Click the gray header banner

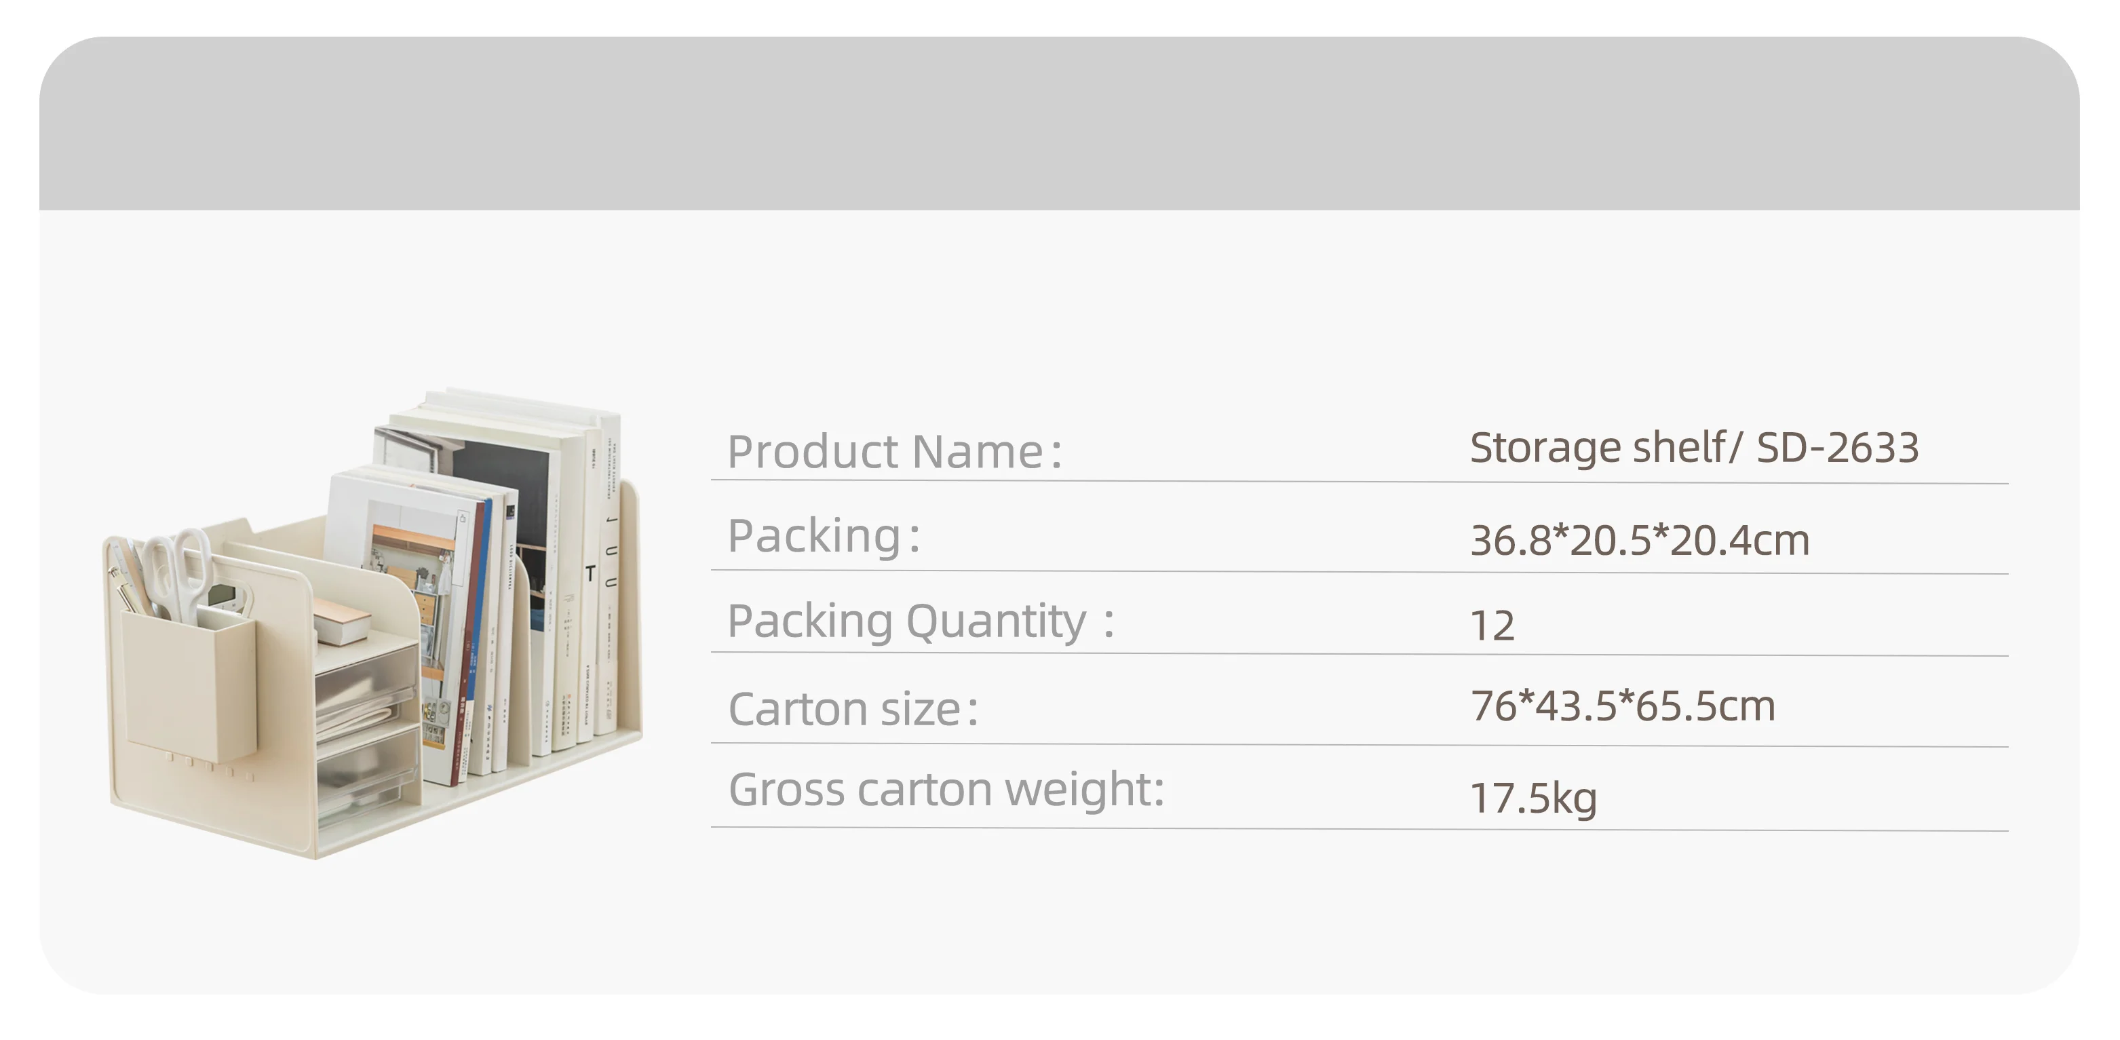(1059, 123)
